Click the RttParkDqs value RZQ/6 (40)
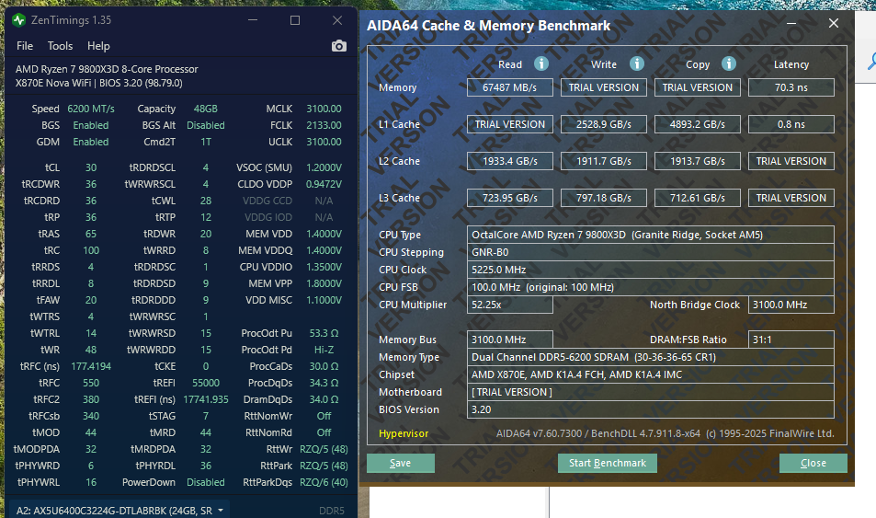Viewport: 876px width, 518px height. point(324,482)
